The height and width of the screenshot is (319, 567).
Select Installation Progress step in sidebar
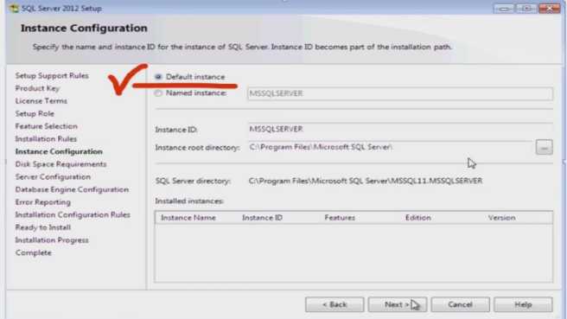[52, 240]
